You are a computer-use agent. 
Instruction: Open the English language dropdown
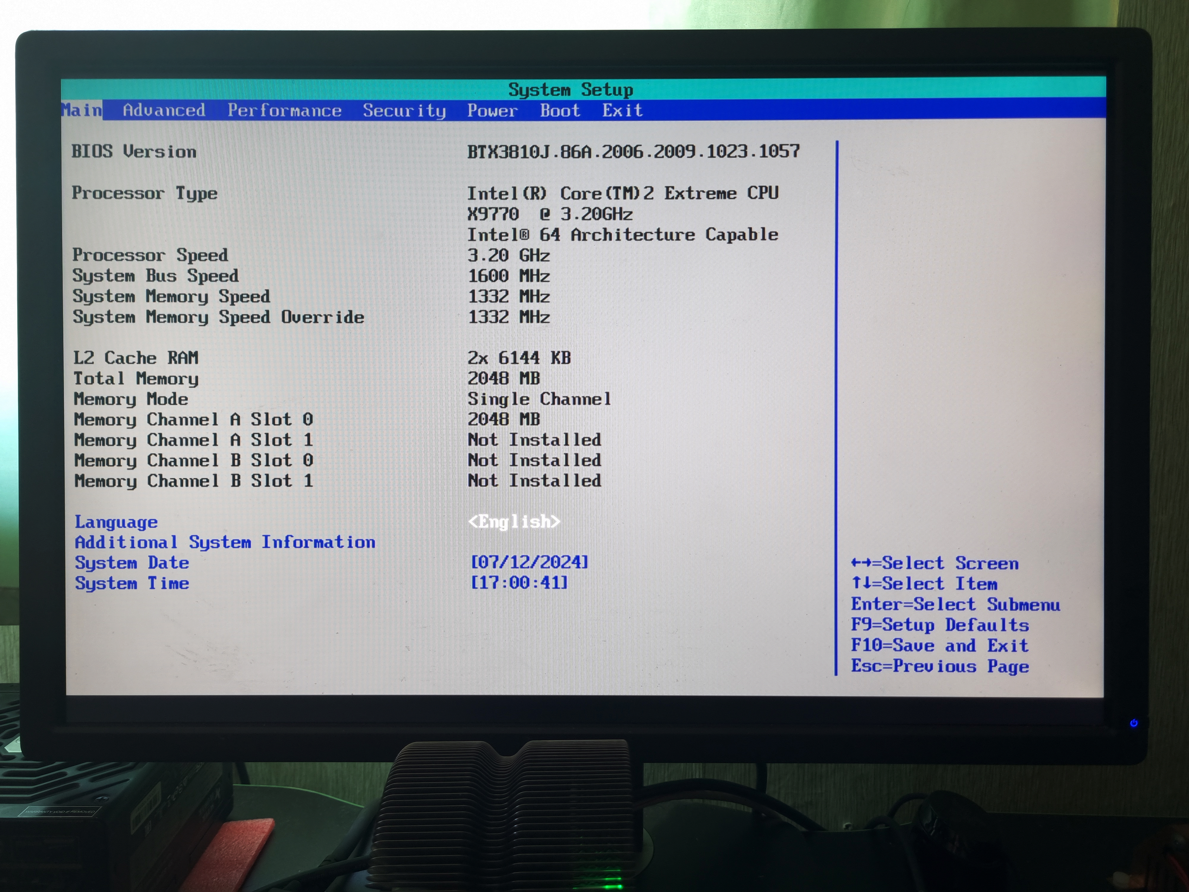pos(514,522)
